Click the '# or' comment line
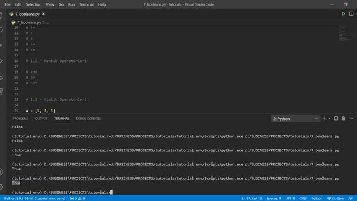 coord(31,78)
